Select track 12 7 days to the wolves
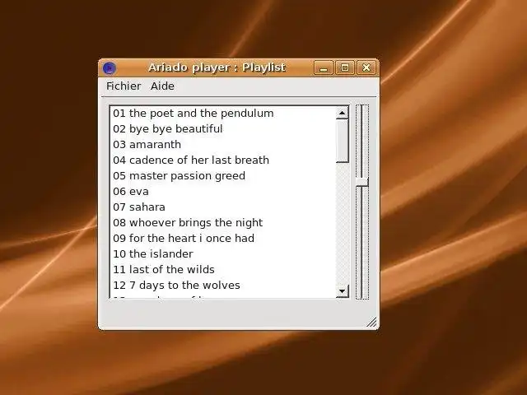The width and height of the screenshot is (527, 395). (223, 286)
